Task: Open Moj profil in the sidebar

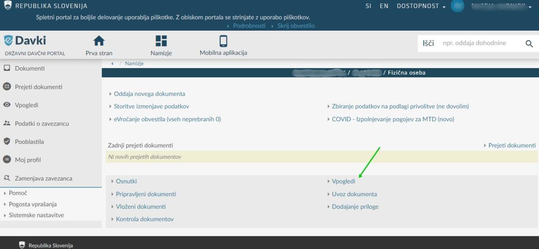Action: tap(28, 160)
